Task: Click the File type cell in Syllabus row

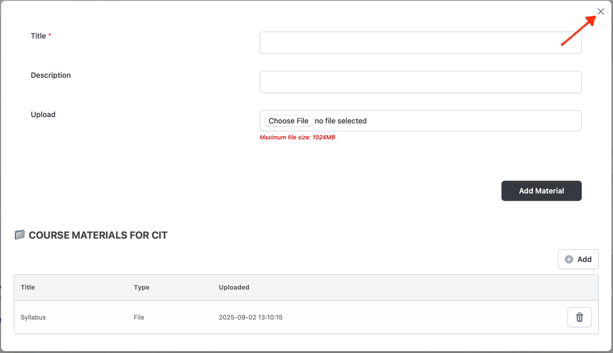Action: (139, 317)
